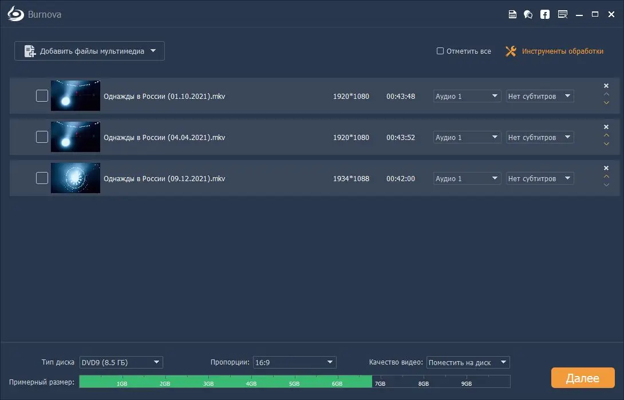This screenshot has height=400, width=624.
Task: Move 01.10.2021 file up with arrow
Action: pos(606,94)
